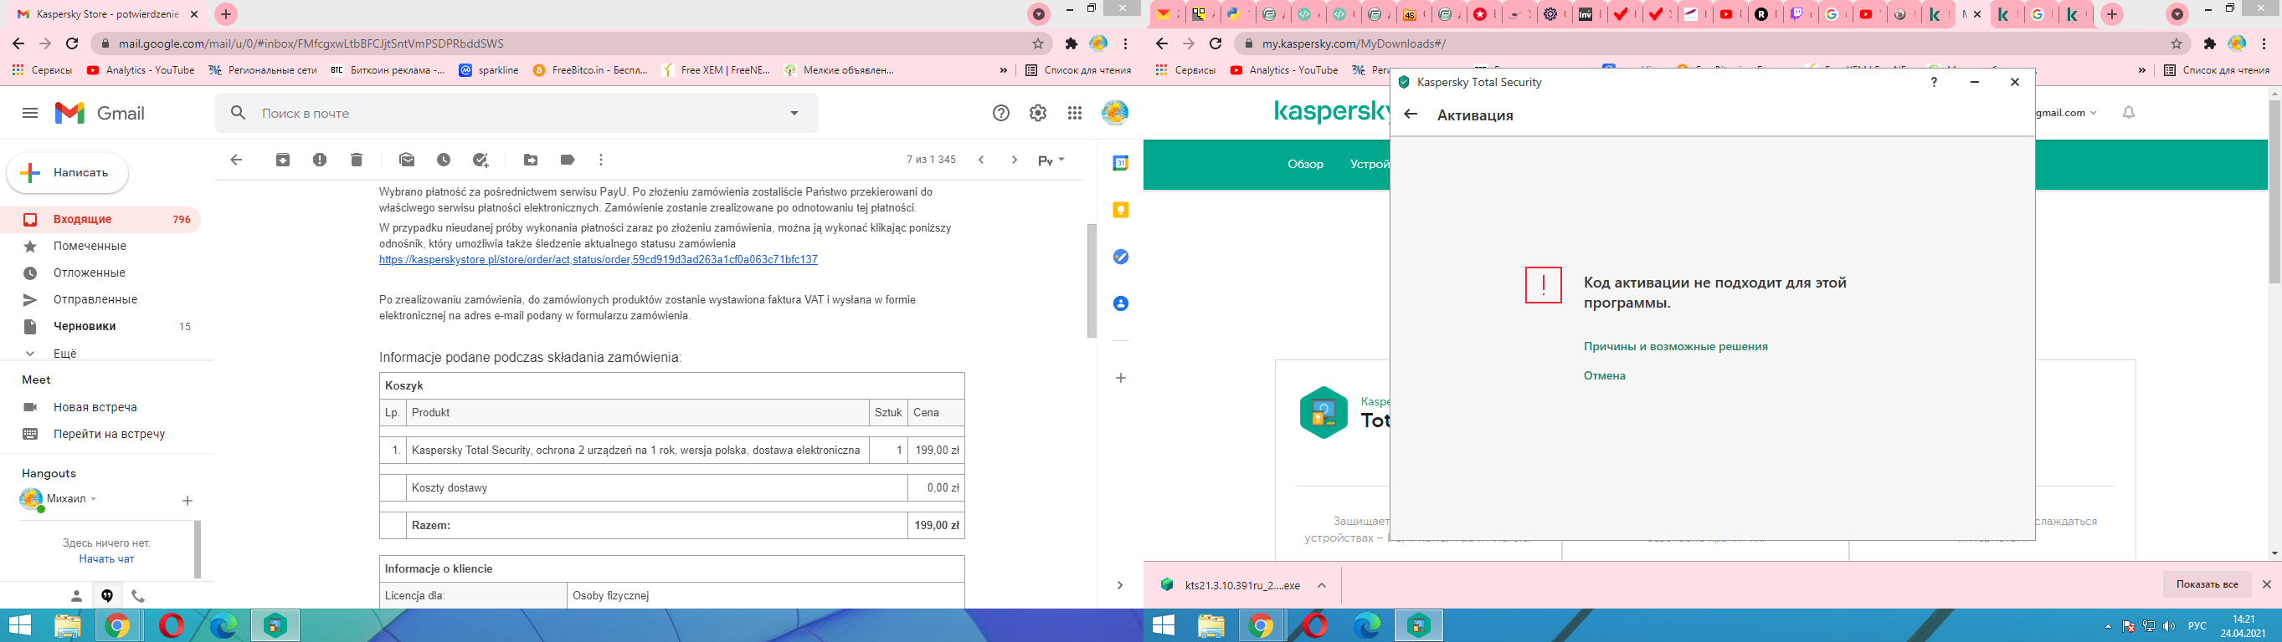Open Михаил Hangouts status dropdown
Image resolution: width=2282 pixels, height=642 pixels.
[x=93, y=499]
